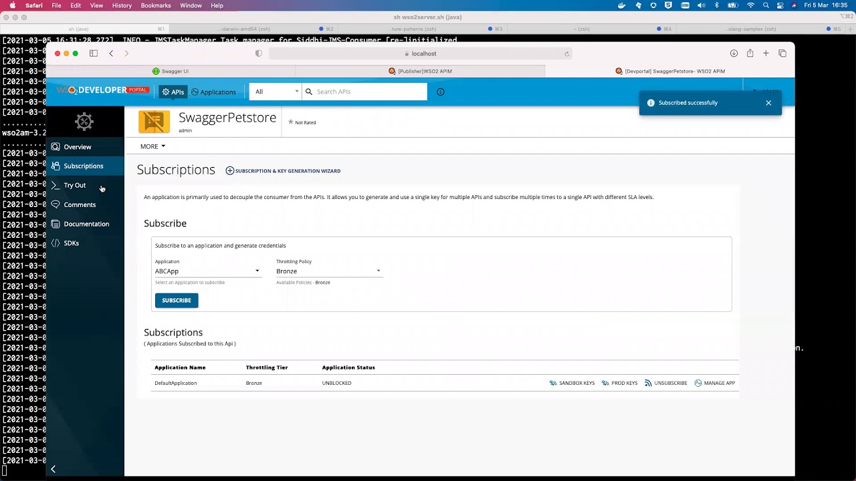Switch to the [Publisher]WSO2 APIM tab

420,71
